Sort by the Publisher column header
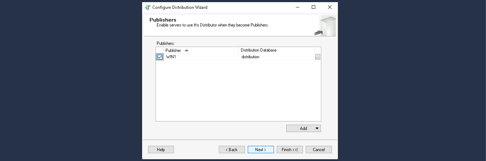 point(173,50)
